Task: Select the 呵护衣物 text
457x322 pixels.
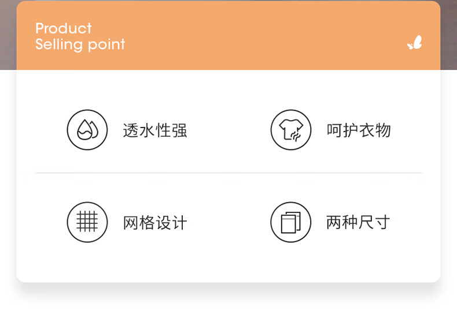Action: (x=359, y=130)
